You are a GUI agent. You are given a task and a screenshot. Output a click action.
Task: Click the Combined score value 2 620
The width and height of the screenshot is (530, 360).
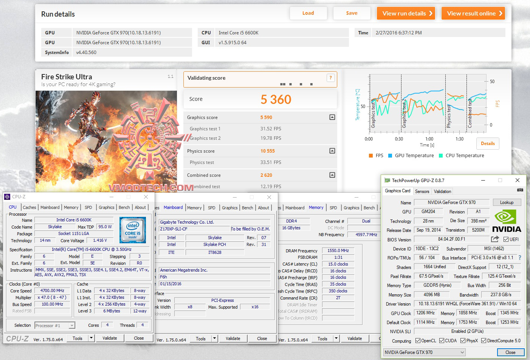(266, 175)
